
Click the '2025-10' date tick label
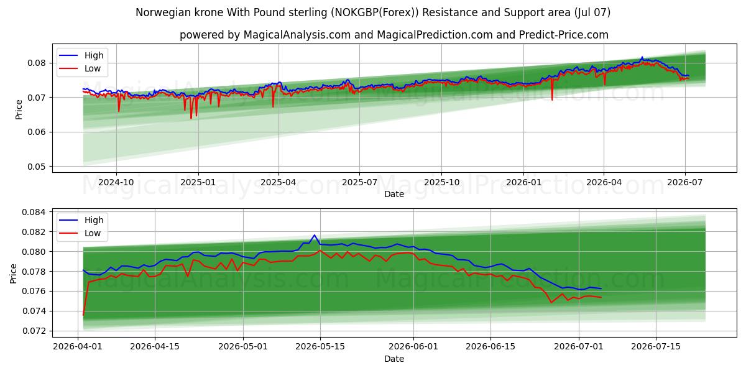pos(441,182)
